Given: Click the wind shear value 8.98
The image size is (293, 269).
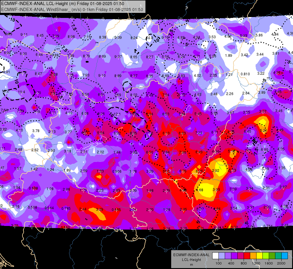Looking at the screenshot, I should pos(71,37).
